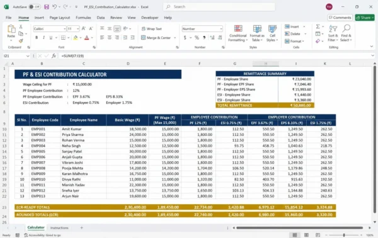Open Conditional Formatting
The height and width of the screenshot is (238, 378).
click(x=238, y=33)
